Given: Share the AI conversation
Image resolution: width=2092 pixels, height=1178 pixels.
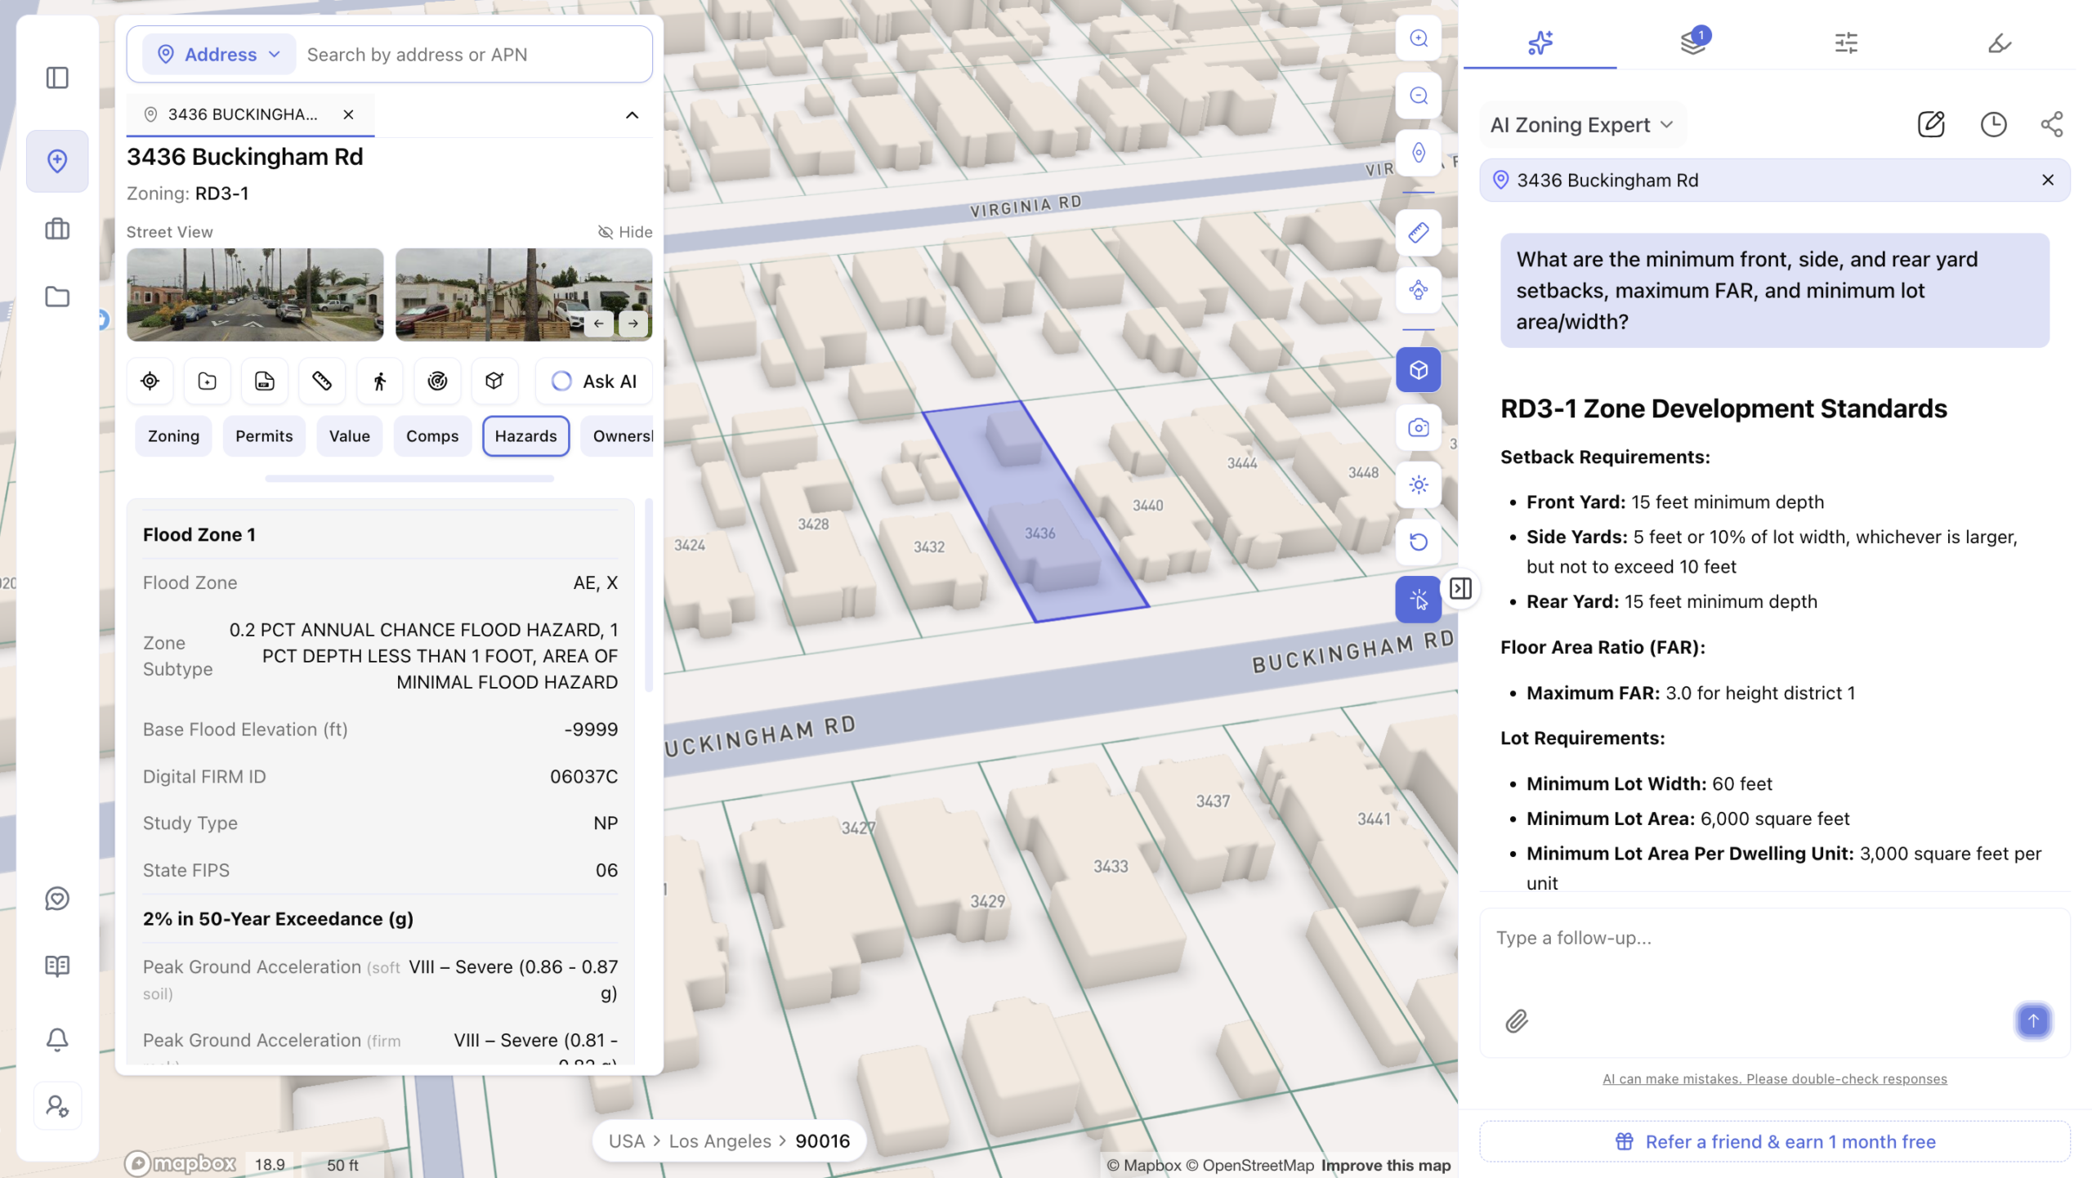Looking at the screenshot, I should (x=2052, y=124).
